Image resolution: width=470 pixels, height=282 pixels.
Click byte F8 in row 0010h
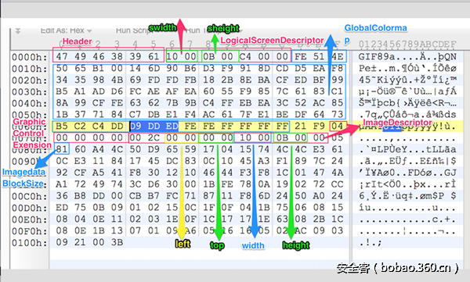[337, 68]
